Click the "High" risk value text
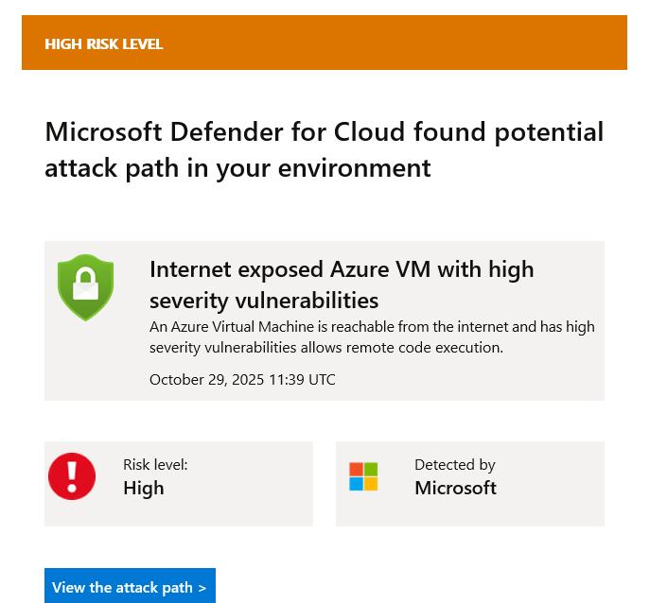 point(144,488)
